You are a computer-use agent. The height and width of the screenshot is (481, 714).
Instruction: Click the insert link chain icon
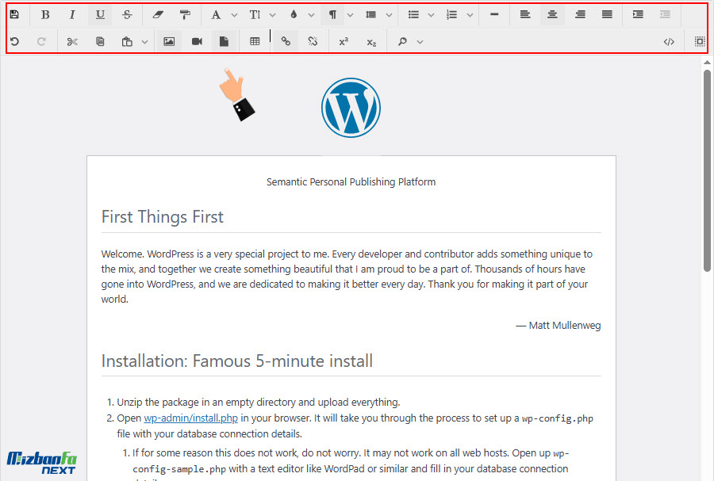[x=286, y=41]
